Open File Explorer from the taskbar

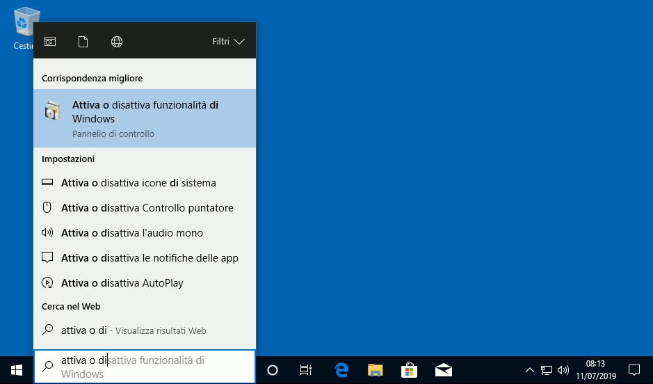coord(376,370)
